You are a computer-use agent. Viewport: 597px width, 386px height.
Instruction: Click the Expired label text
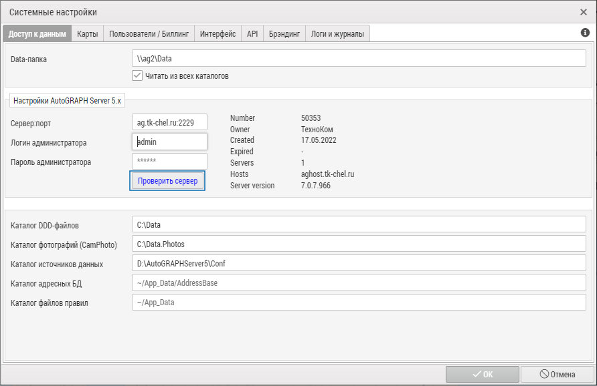(x=242, y=151)
